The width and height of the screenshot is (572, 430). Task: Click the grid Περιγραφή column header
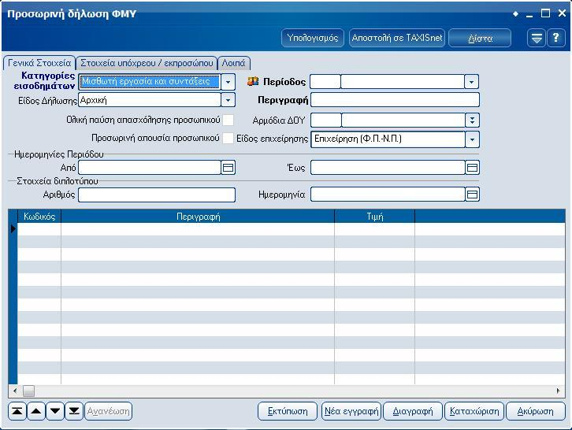(x=198, y=217)
